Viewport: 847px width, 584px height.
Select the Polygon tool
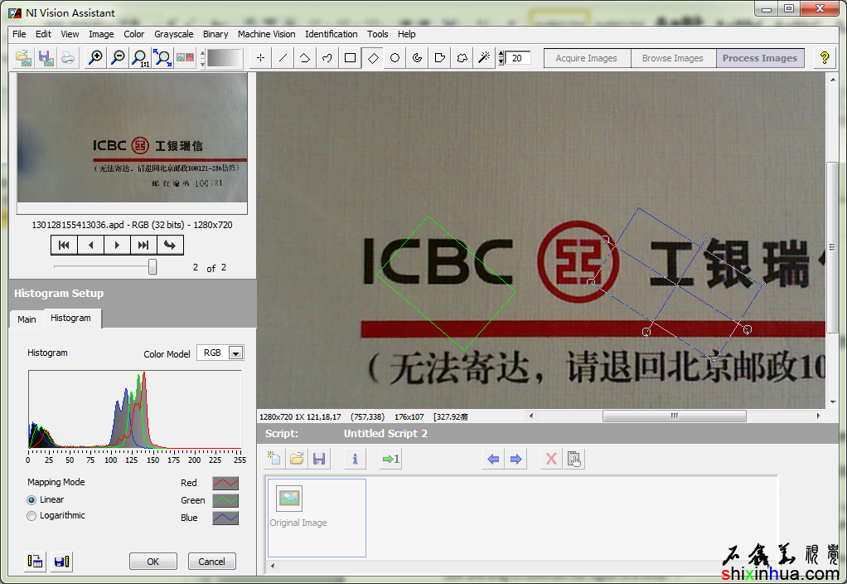[x=440, y=58]
